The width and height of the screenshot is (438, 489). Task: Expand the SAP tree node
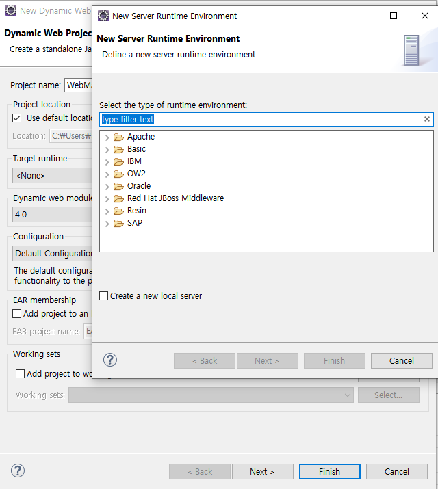[x=107, y=223]
